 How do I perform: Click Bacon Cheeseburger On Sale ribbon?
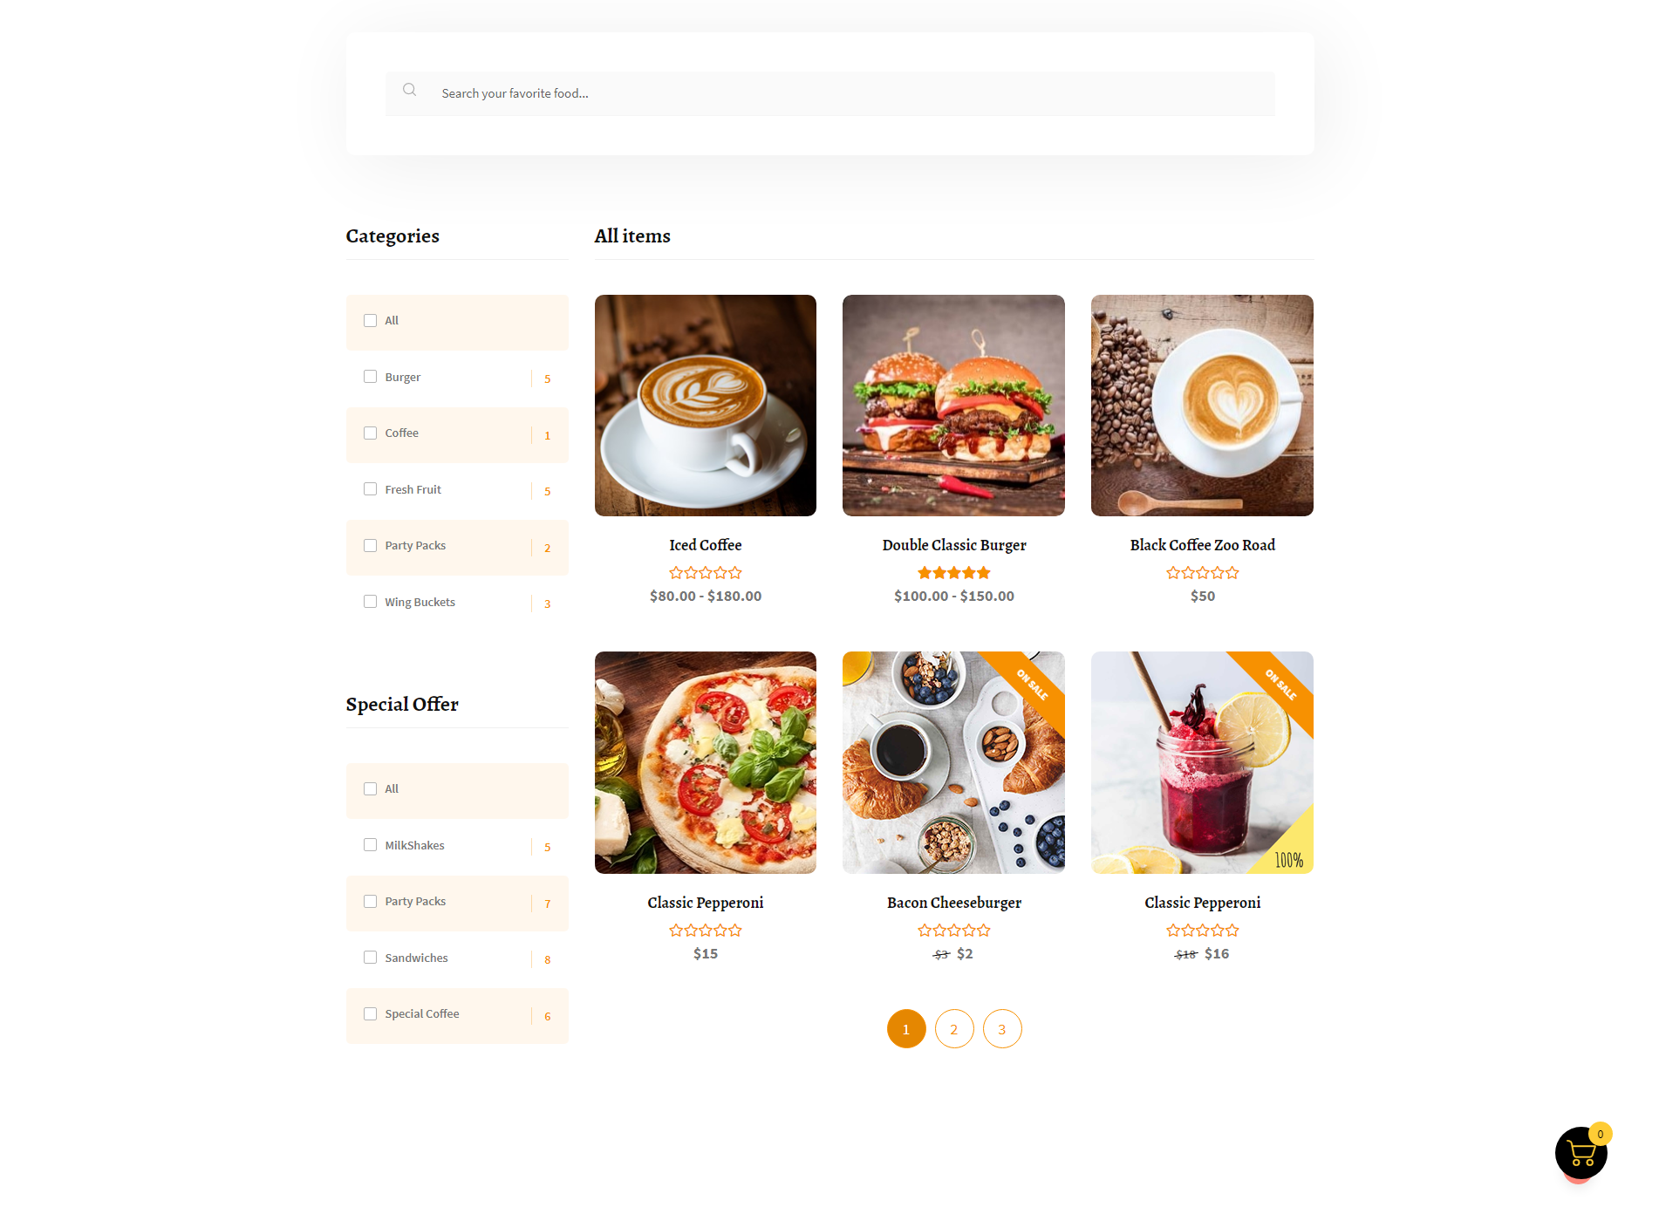point(1031,685)
